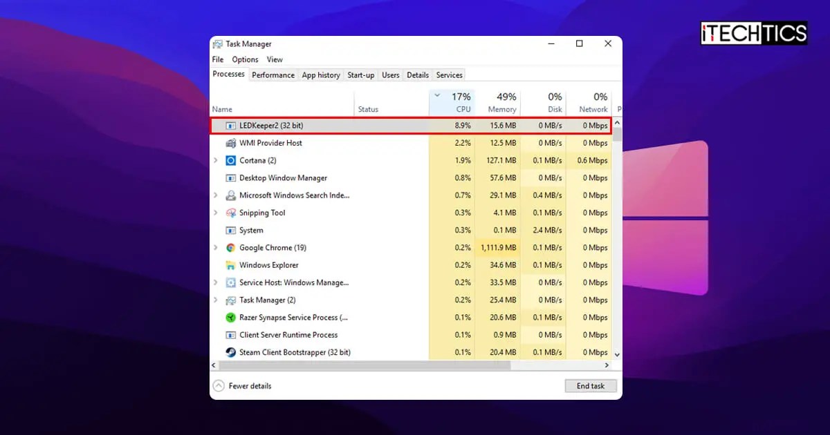Switch to the App history tab
Image resolution: width=830 pixels, height=435 pixels.
click(321, 75)
